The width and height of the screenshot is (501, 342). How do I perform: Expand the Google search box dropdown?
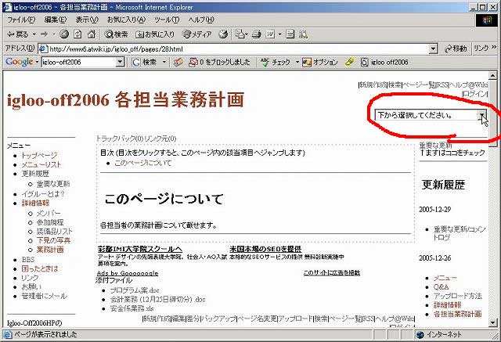pyautogui.click(x=120, y=62)
